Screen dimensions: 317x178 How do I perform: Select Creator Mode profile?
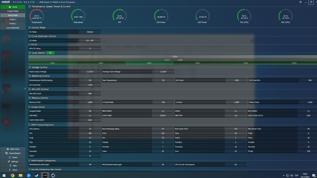pyautogui.click(x=13, y=11)
